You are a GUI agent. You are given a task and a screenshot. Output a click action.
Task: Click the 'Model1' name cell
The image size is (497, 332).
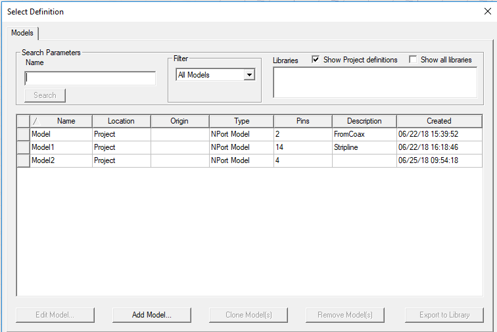click(x=61, y=147)
